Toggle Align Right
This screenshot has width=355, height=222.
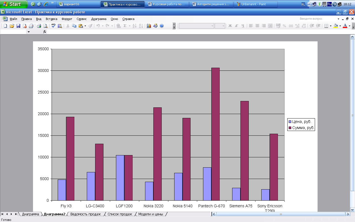(264, 26)
